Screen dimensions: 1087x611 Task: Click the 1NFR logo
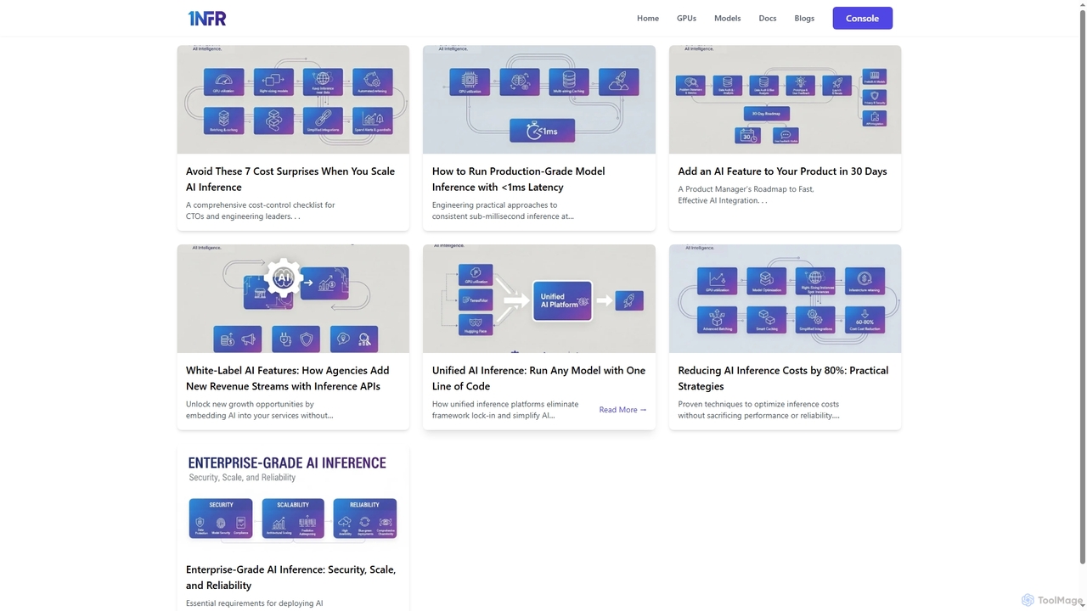click(x=207, y=18)
